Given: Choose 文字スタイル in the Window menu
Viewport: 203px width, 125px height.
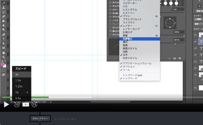Looking at the screenshot, I should pos(140,58).
